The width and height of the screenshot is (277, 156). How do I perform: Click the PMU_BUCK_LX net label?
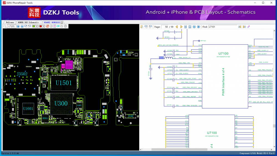[184, 58]
